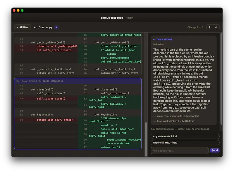The height and width of the screenshot is (172, 234).
Task: Click the modified 'M' badge next to src/cache.py
Action: point(56,27)
